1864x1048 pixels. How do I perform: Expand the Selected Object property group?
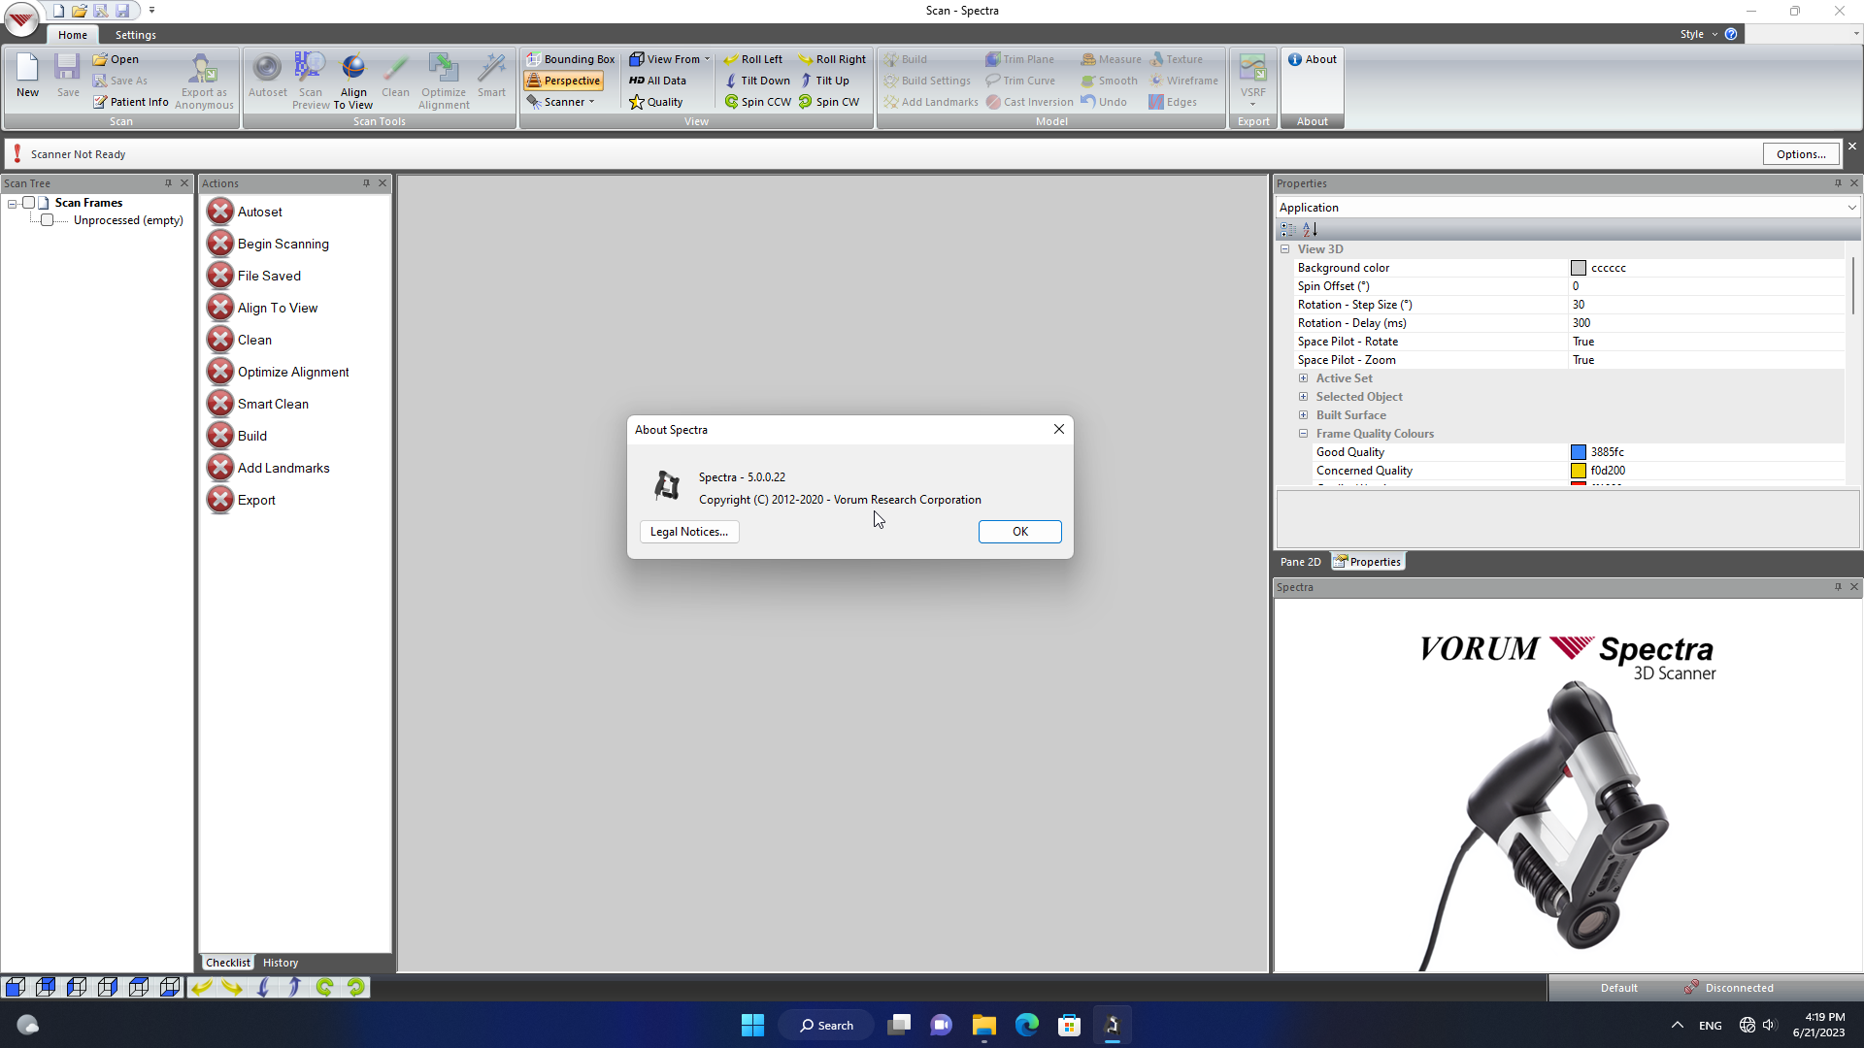[x=1304, y=397]
